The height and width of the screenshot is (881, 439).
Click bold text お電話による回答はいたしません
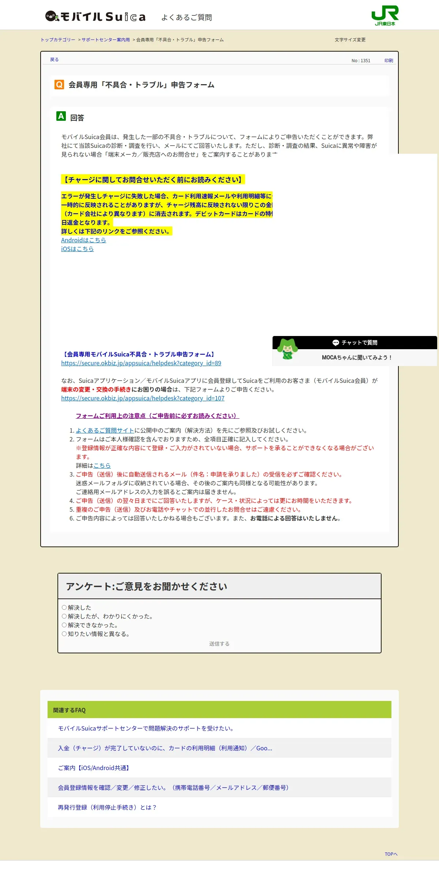[x=294, y=518]
